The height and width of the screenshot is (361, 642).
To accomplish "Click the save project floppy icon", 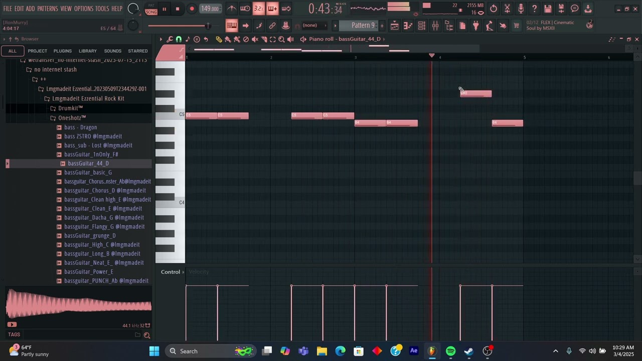I will point(548,9).
